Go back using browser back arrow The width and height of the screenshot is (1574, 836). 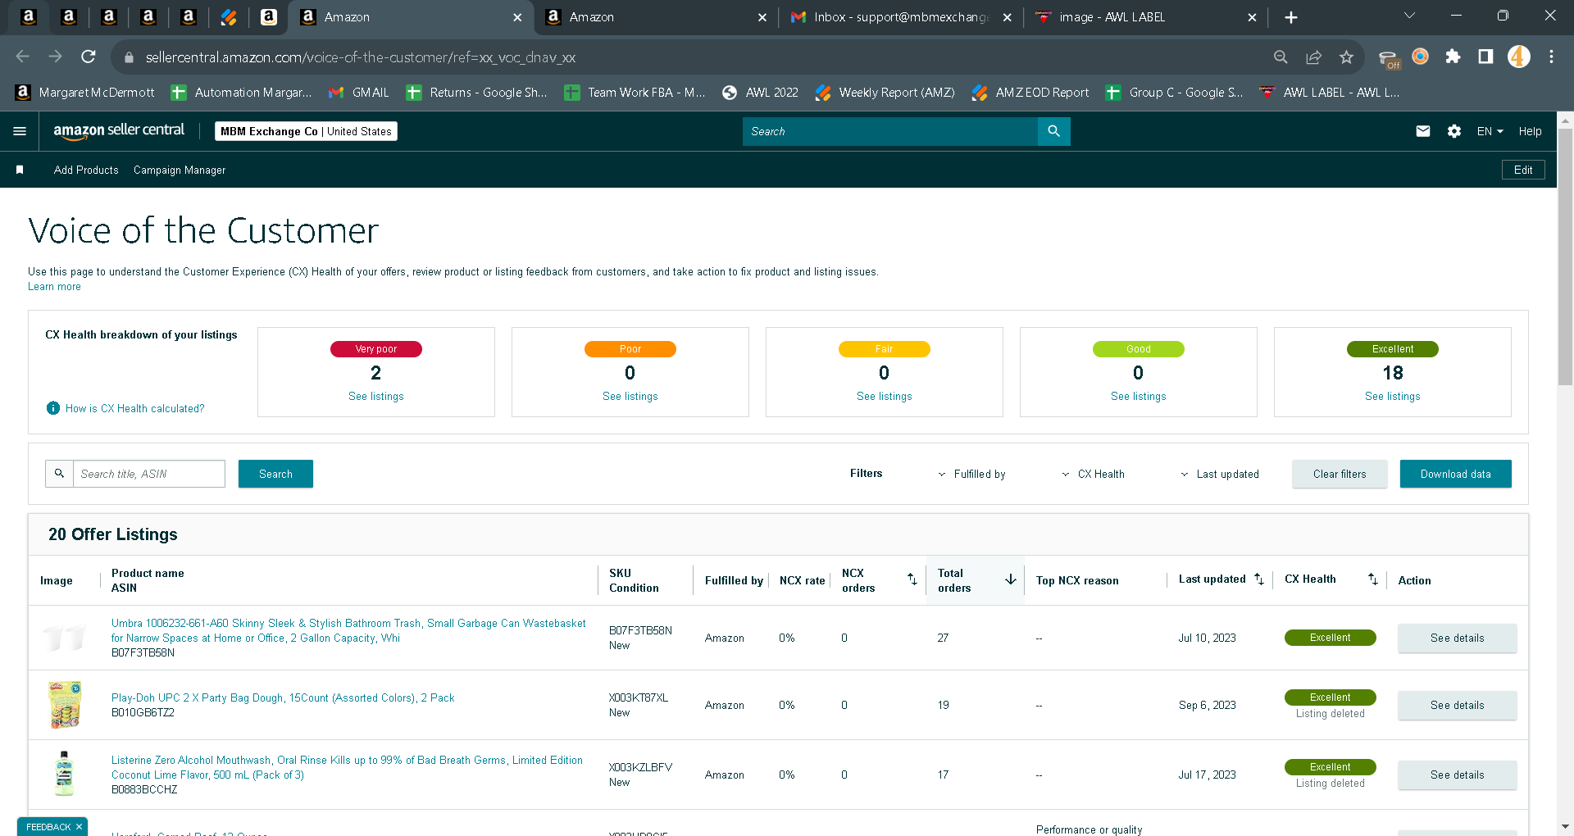23,57
